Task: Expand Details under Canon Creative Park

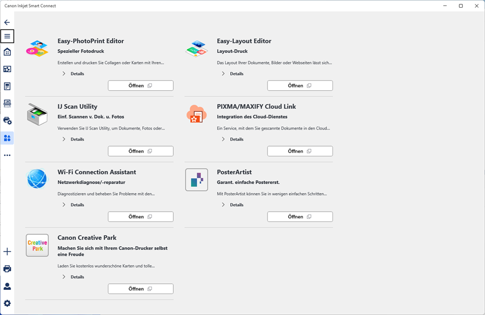Action: tap(73, 277)
